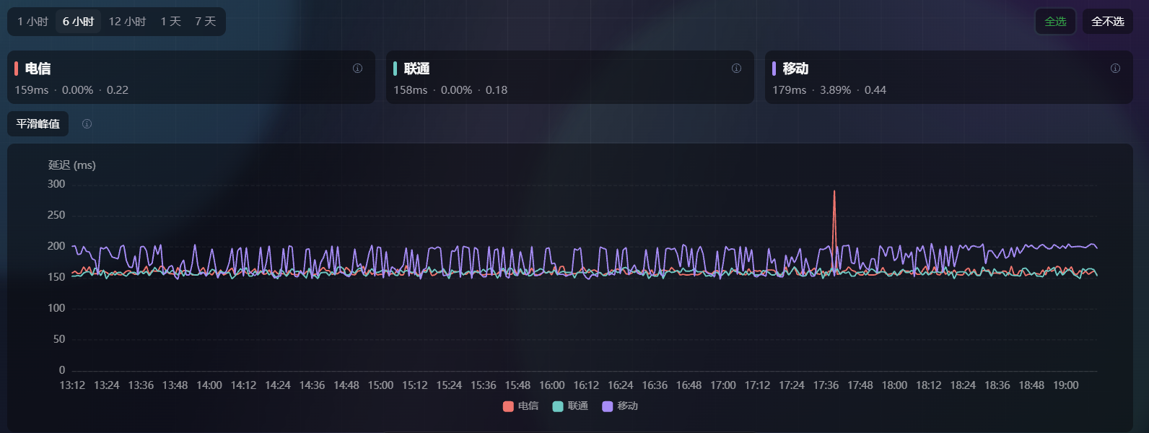Switch to the 1 天 time range
The height and width of the screenshot is (433, 1149).
click(171, 22)
